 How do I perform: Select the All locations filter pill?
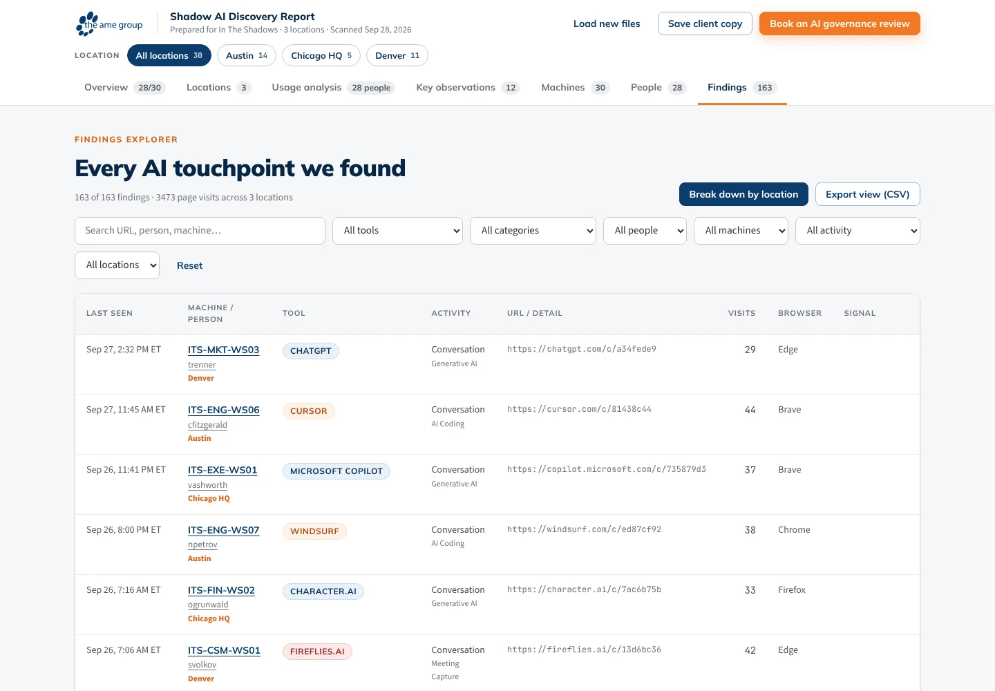[169, 55]
